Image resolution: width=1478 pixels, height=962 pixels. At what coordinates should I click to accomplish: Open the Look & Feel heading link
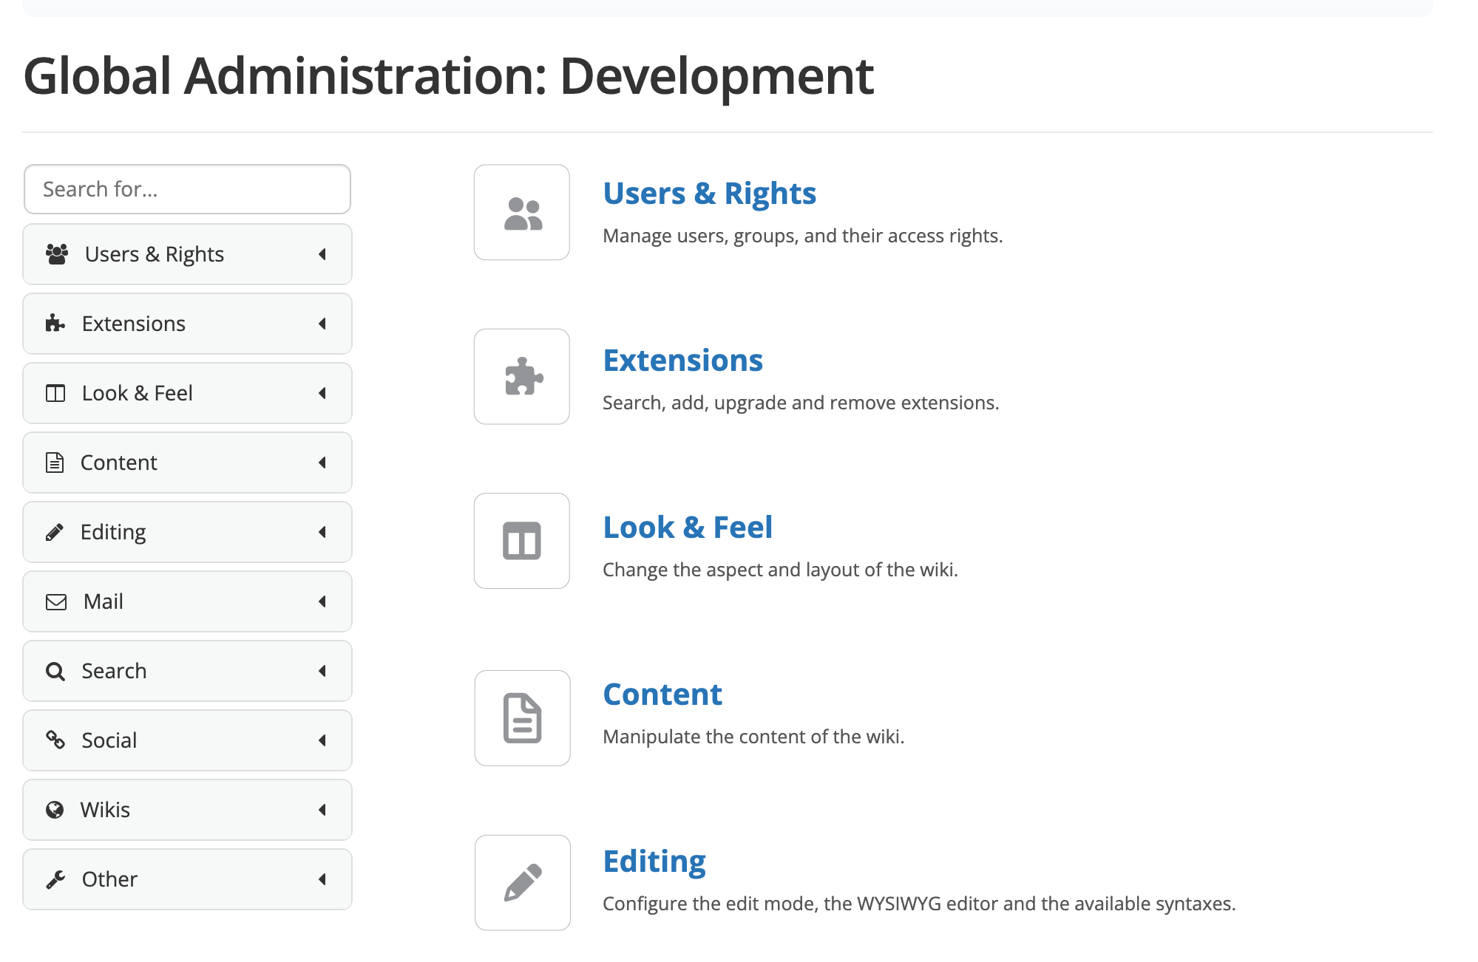click(688, 528)
